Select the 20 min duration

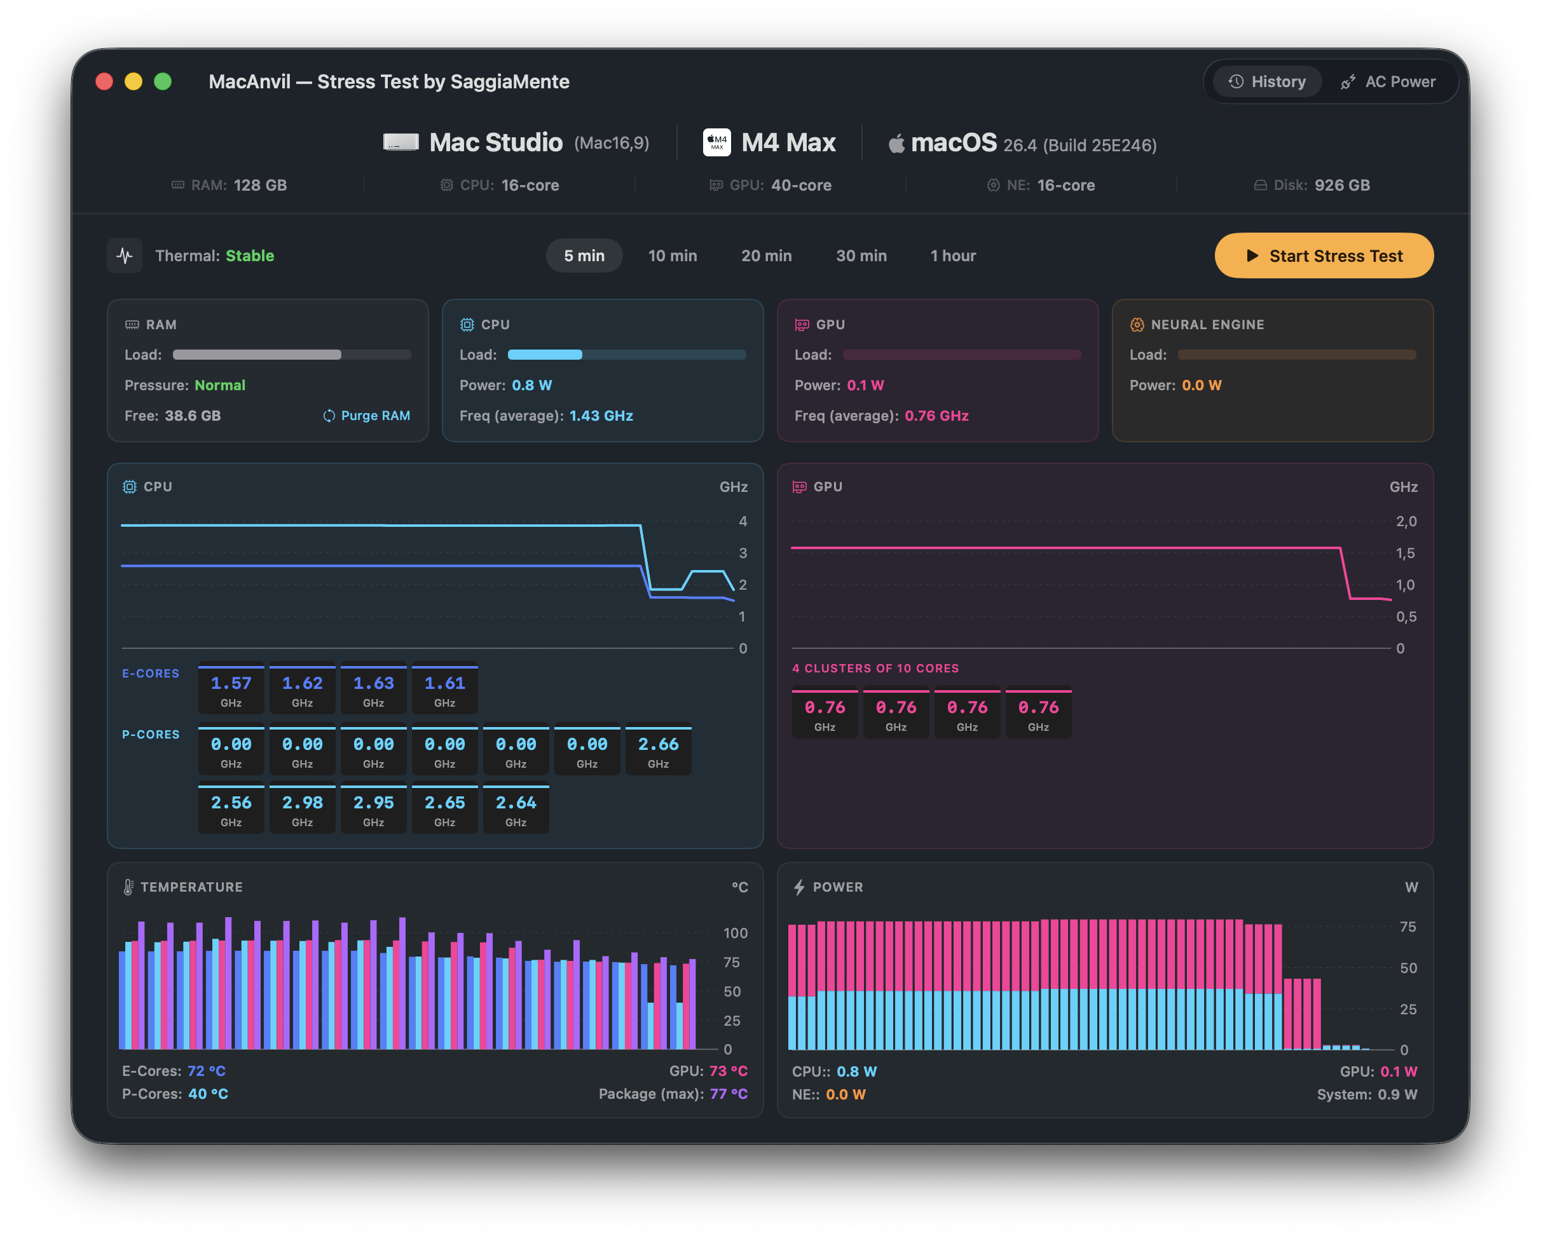click(x=766, y=255)
